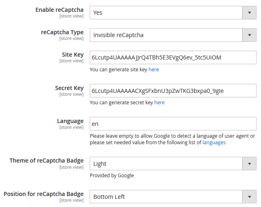The height and width of the screenshot is (207, 261).
Task: Click the Secret Key field label
Action: (69, 88)
